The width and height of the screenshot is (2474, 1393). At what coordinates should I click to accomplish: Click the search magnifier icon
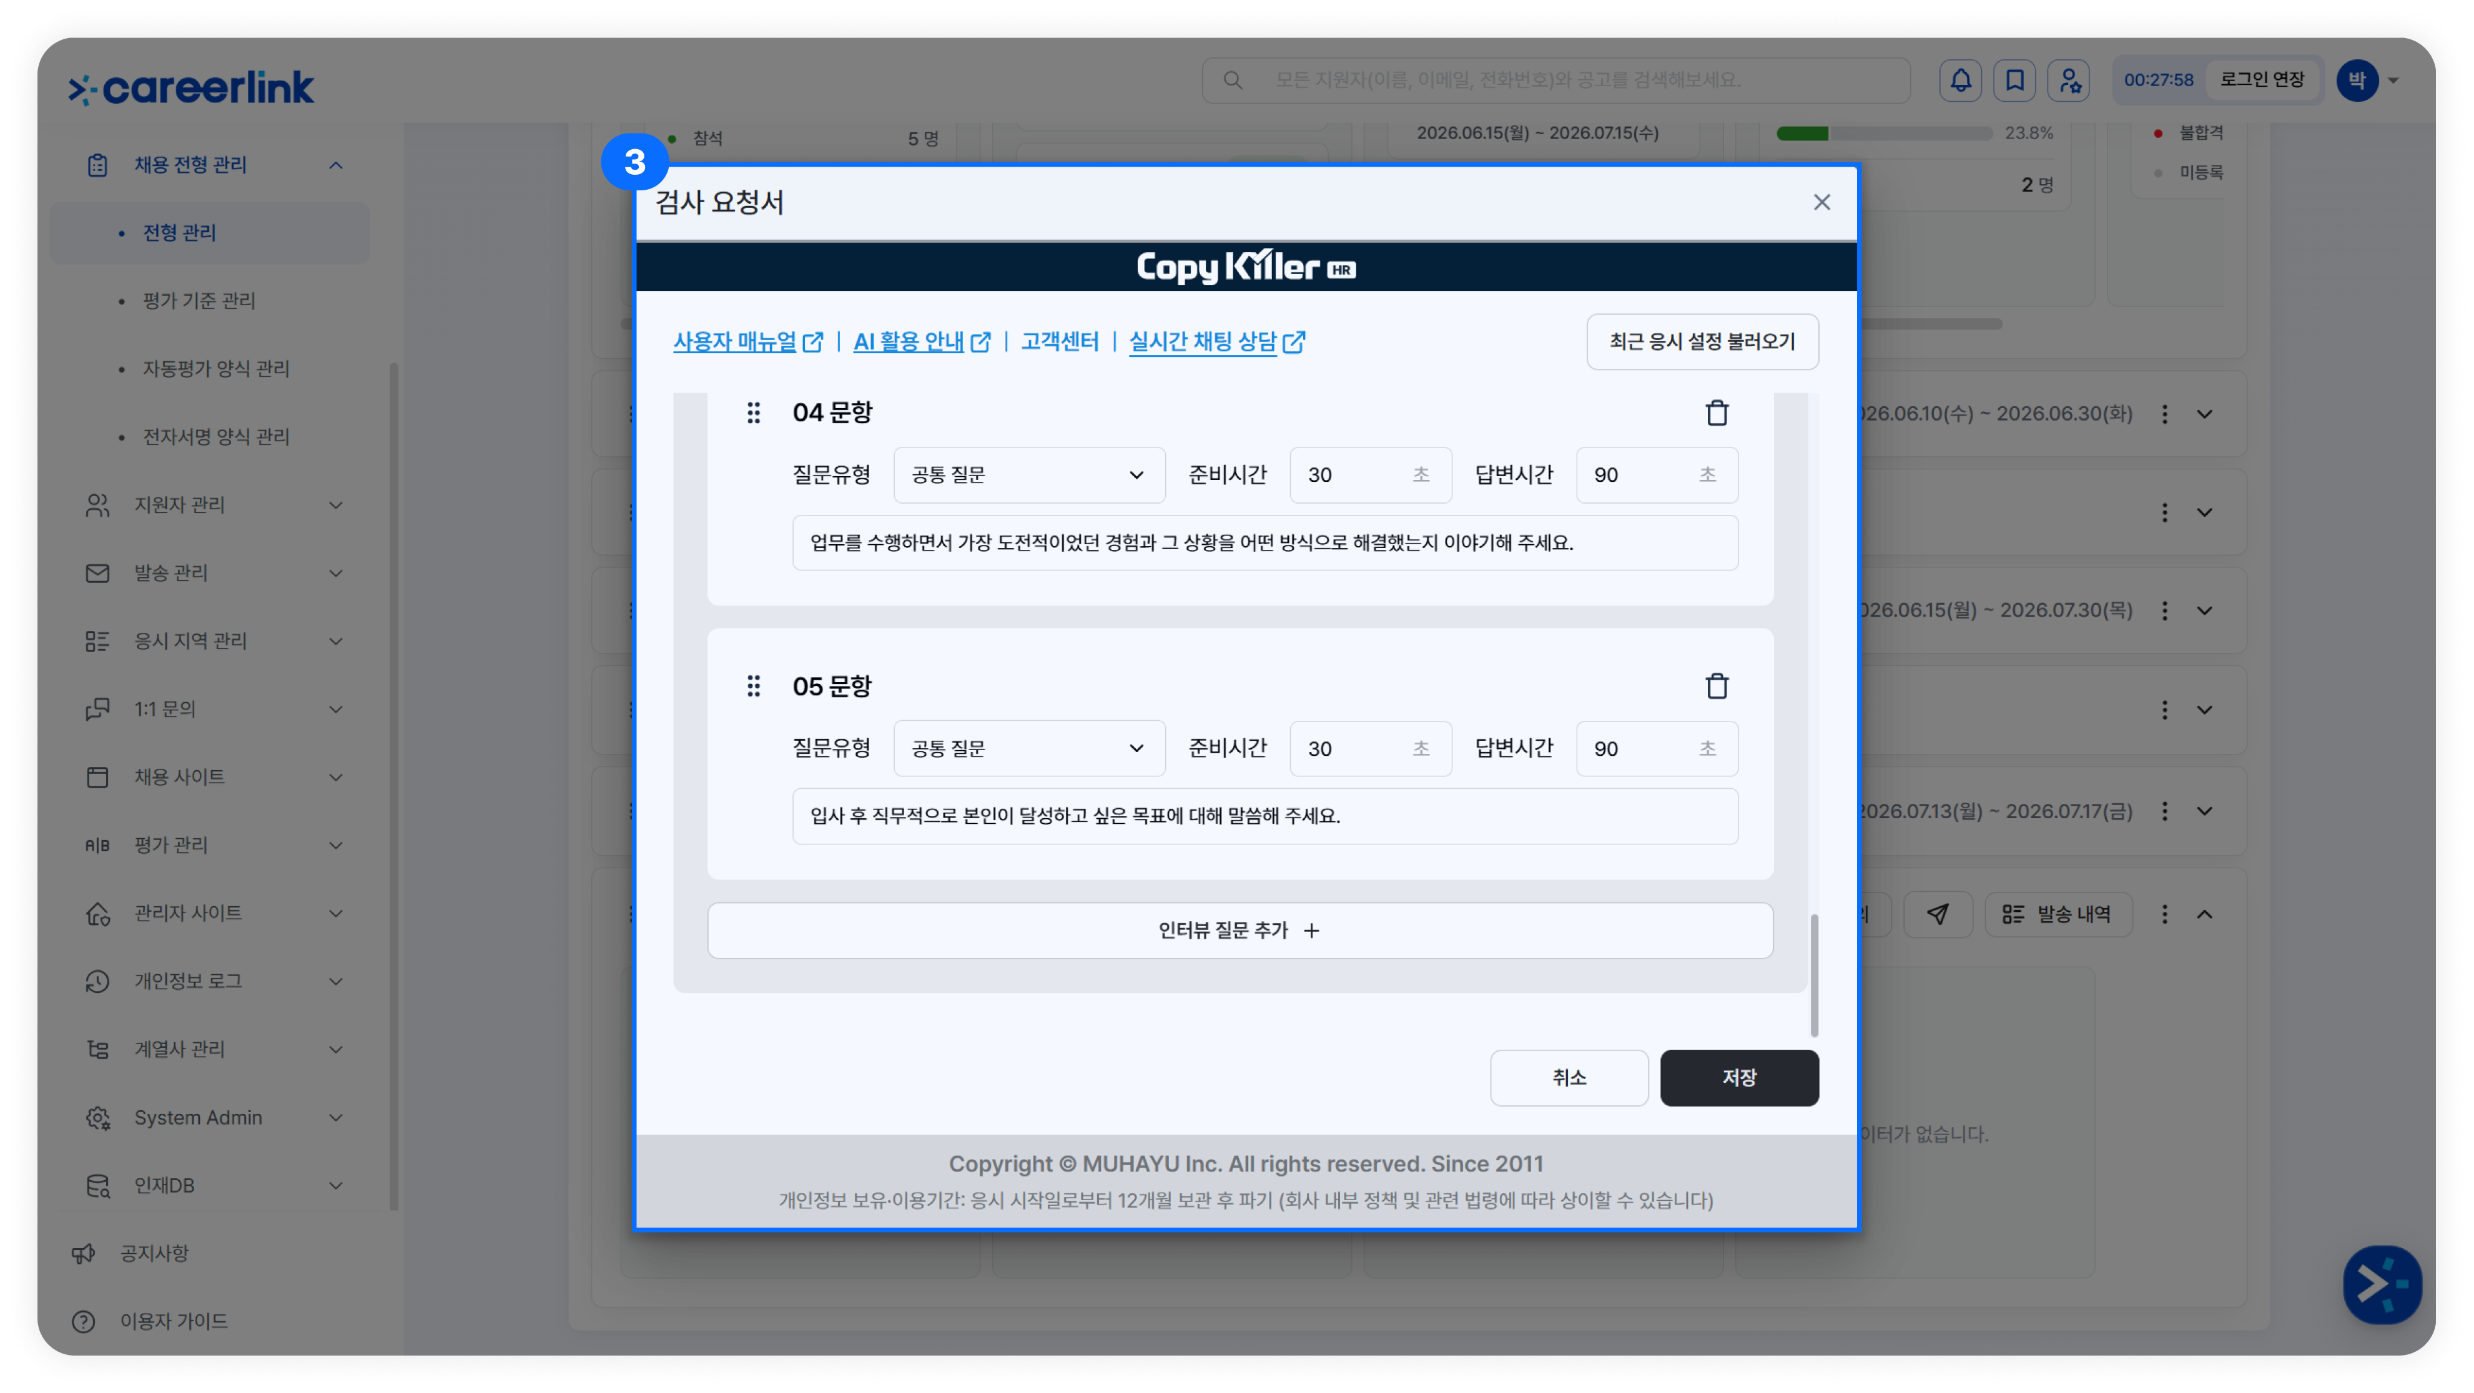pyautogui.click(x=1233, y=80)
